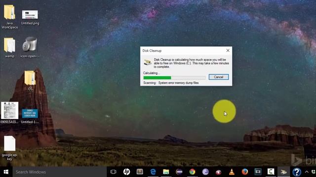The height and width of the screenshot is (177, 316).
Task: Open Sublime Text on taskbar
Action: [140, 172]
